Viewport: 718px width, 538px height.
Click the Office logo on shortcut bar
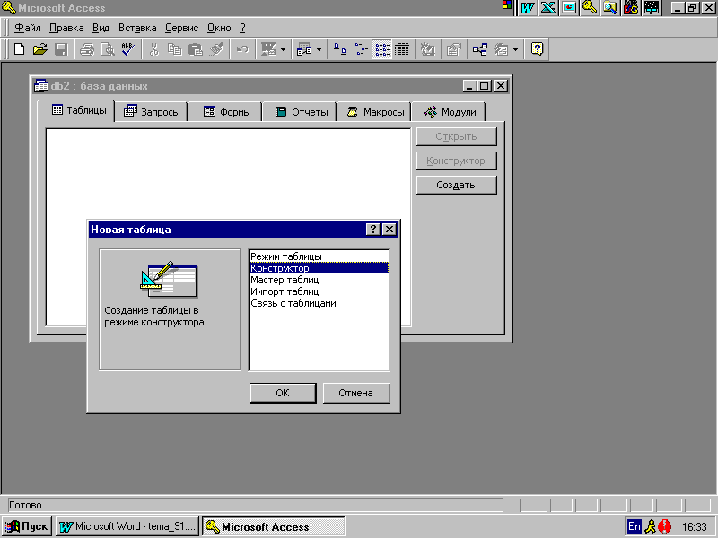point(507,5)
